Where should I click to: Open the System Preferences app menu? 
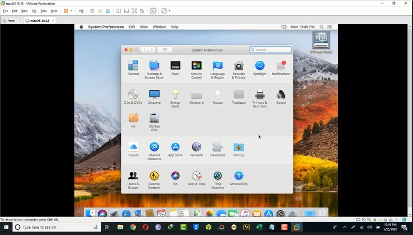[106, 27]
